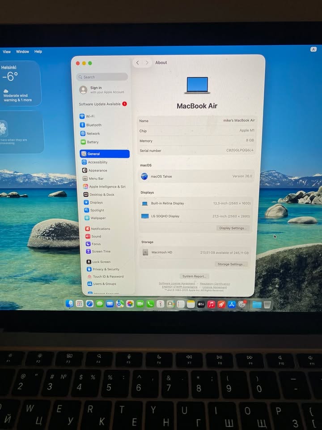
Task: Click the Macintosh HD storage row
Action: point(195,252)
